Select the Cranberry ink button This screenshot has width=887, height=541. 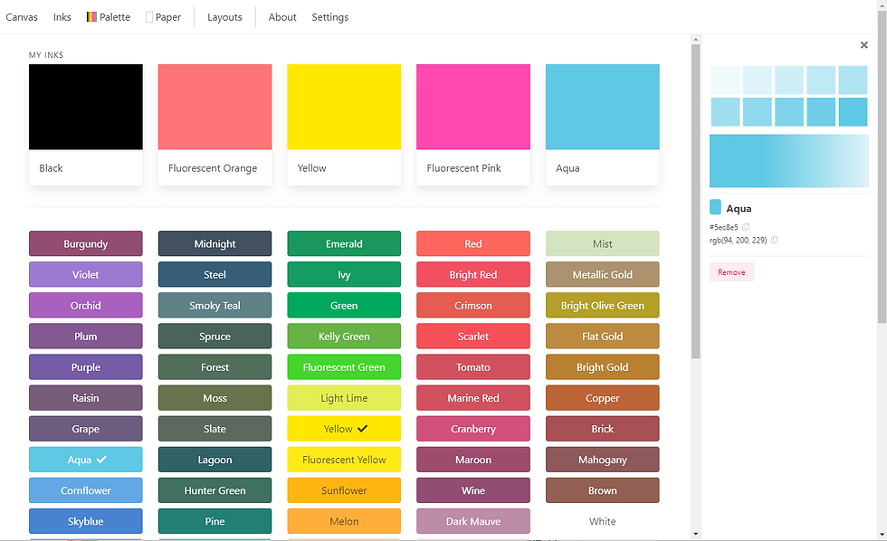[x=472, y=429]
